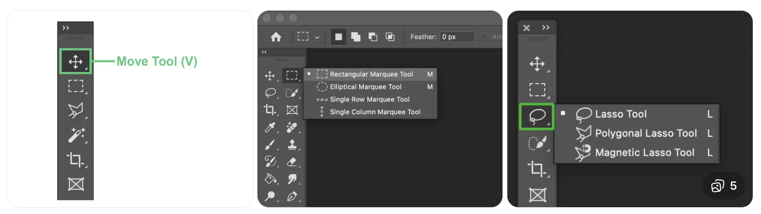Image resolution: width=761 pixels, height=214 pixels.
Task: Select the Eyedropper tool
Action: click(x=270, y=128)
